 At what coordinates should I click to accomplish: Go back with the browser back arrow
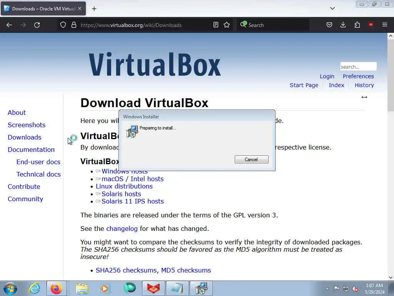point(9,25)
